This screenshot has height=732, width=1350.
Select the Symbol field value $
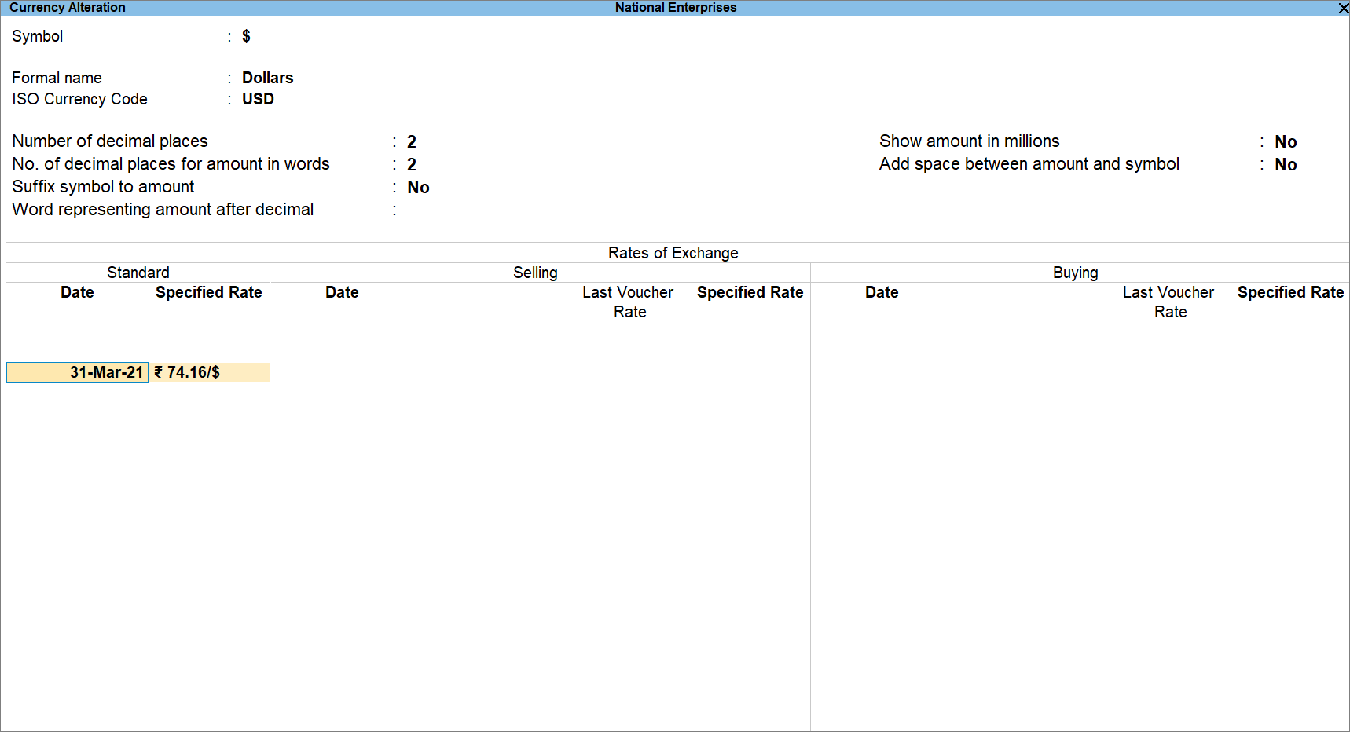[x=246, y=36]
